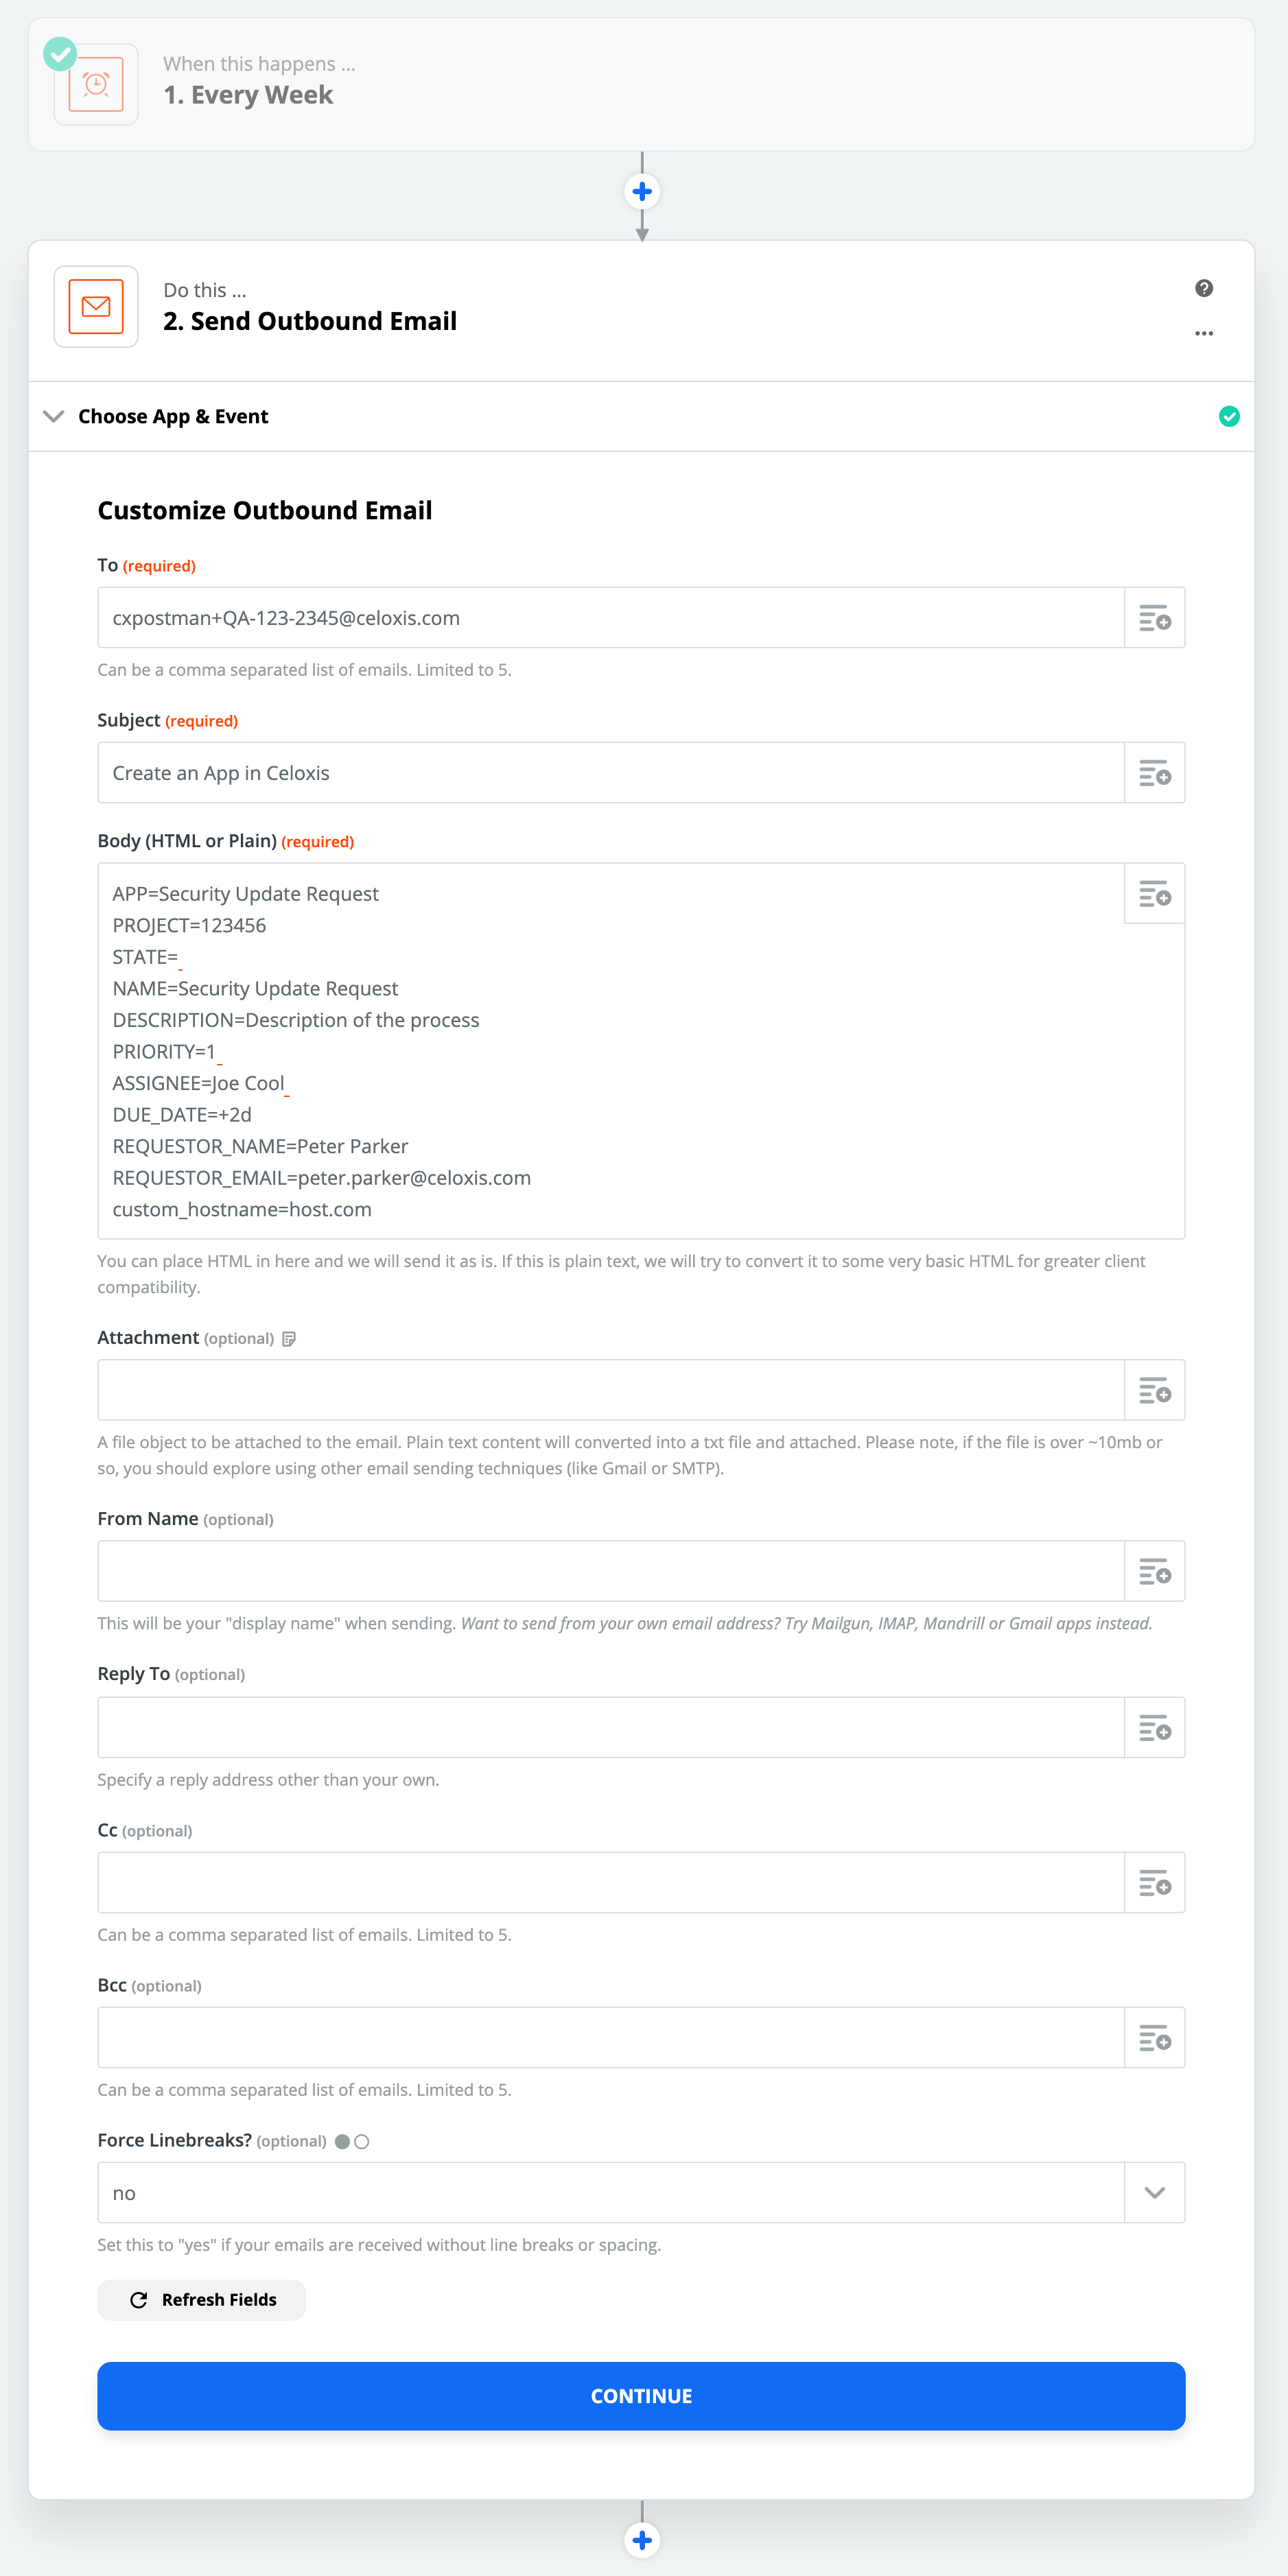Open three-dot menu for Send Outbound Email
The width and height of the screenshot is (1288, 2576).
tap(1204, 334)
